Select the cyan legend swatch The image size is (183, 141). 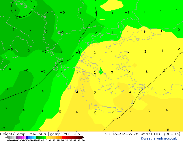(x=35, y=137)
